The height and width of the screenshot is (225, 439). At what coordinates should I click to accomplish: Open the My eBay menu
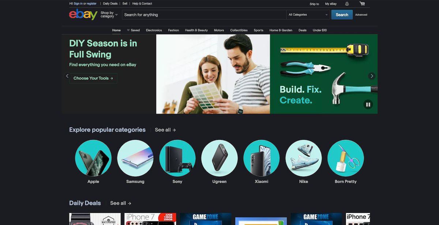pos(331,4)
